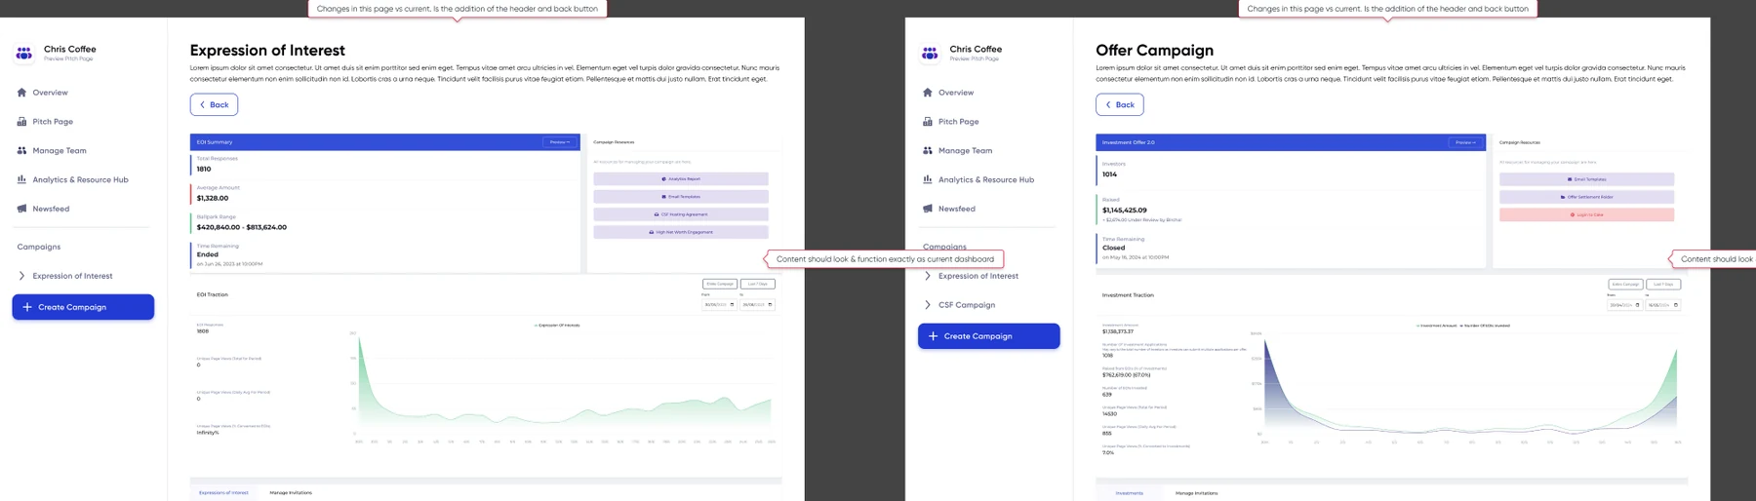Click Total Responses value 1810

(204, 169)
